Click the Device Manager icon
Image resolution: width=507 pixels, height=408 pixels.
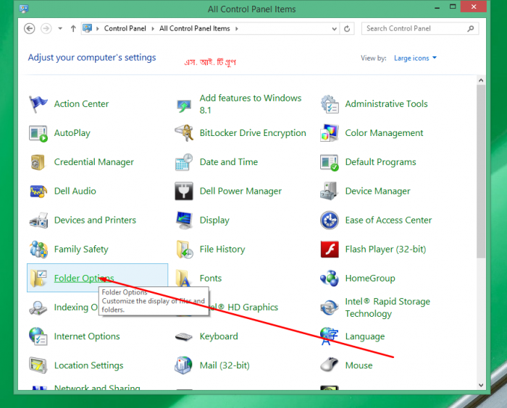[330, 192]
